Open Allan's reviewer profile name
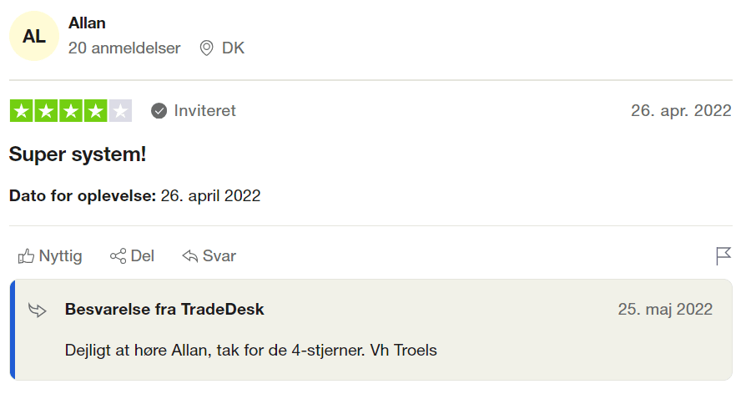This screenshot has width=741, height=394. (87, 23)
